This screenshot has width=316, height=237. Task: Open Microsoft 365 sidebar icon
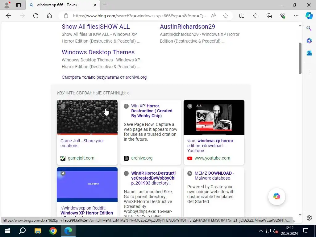(x=309, y=40)
